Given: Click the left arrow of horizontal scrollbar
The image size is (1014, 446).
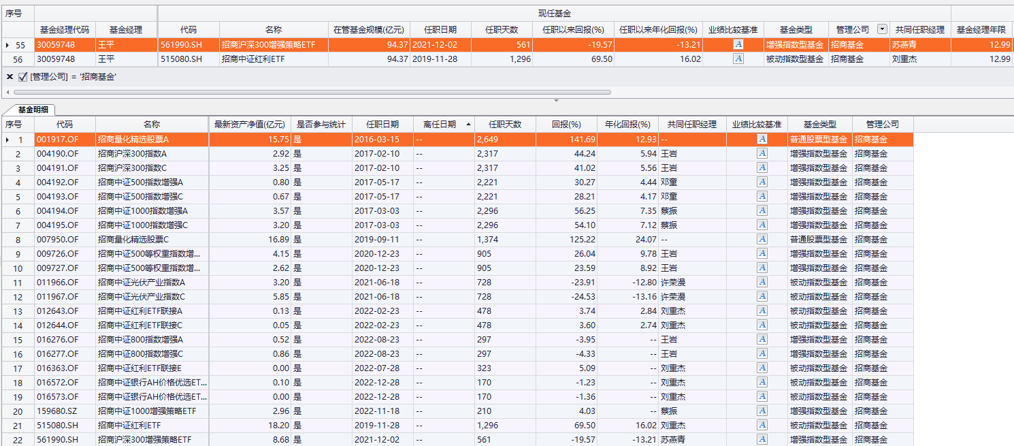Looking at the screenshot, I should (7, 92).
